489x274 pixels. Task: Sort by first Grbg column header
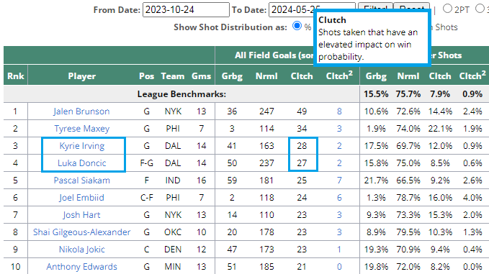click(232, 76)
